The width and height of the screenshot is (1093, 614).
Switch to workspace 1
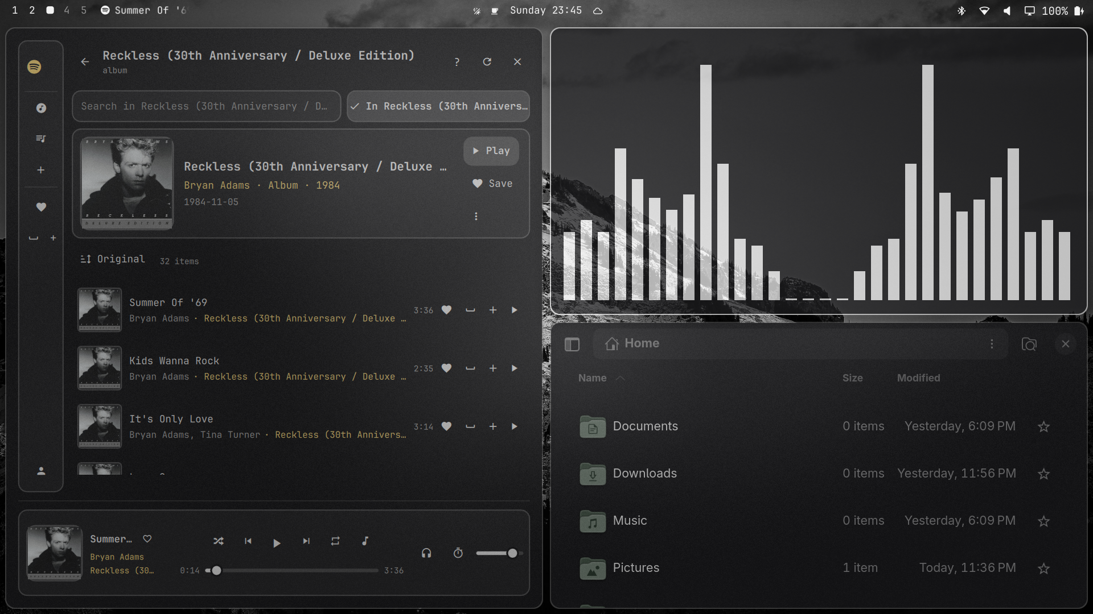click(x=15, y=10)
